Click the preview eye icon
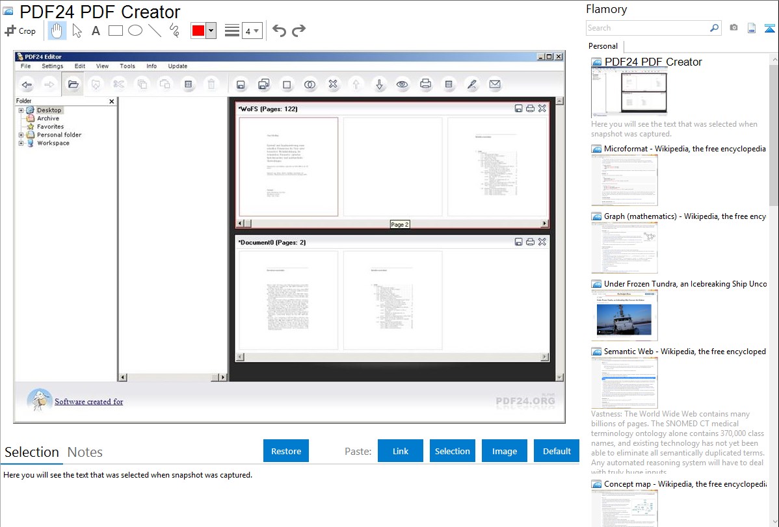779x527 pixels. coord(402,84)
